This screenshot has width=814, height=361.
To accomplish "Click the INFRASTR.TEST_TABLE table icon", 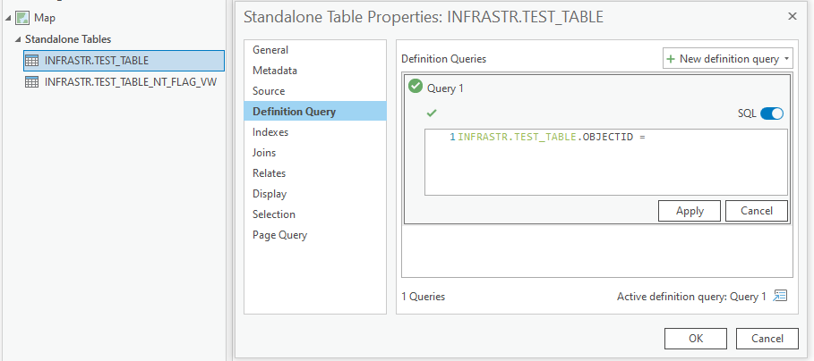I will click(32, 61).
